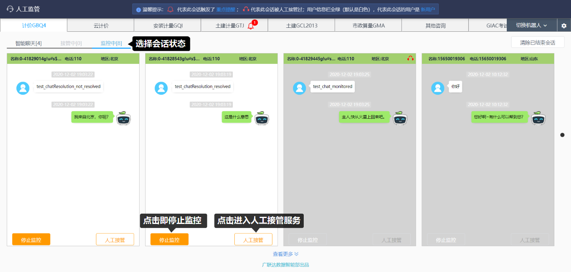571x272 pixels.
Task: Click the red headset icon on third chat card
Action: pyautogui.click(x=410, y=59)
